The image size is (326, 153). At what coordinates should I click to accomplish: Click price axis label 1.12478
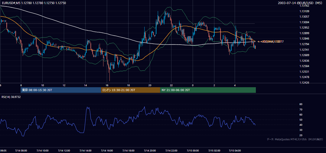pos(305,77)
